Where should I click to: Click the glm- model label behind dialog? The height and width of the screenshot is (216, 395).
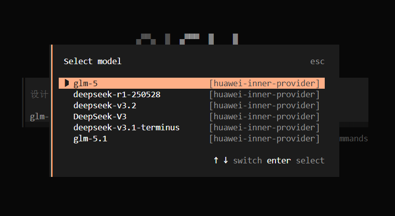pyautogui.click(x=39, y=117)
